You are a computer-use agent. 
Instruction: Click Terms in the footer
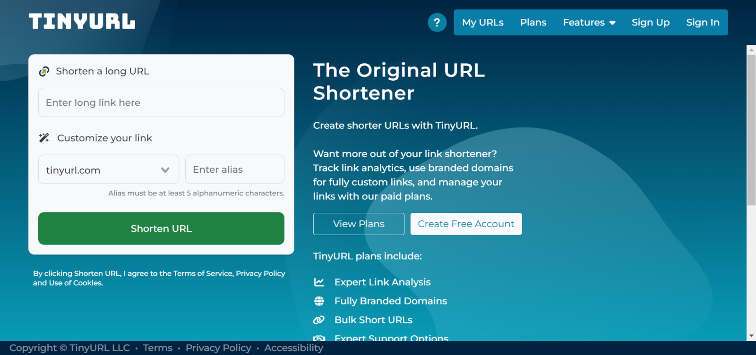coord(158,348)
